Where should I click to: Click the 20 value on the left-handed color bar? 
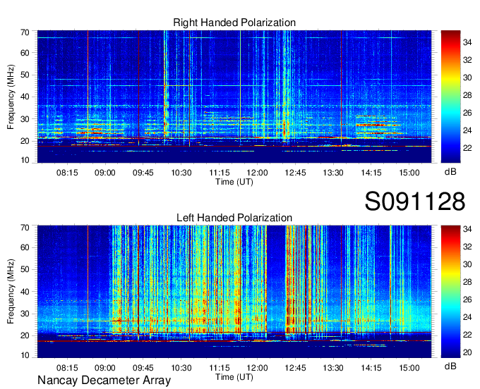[467, 352]
